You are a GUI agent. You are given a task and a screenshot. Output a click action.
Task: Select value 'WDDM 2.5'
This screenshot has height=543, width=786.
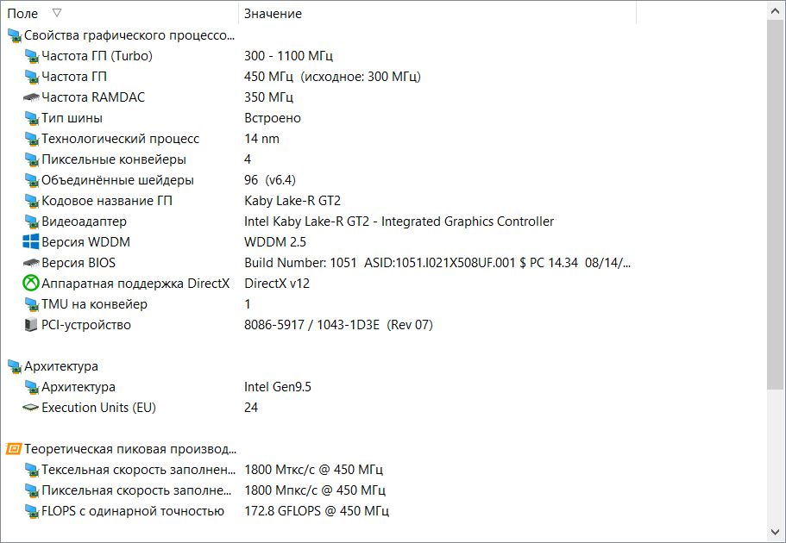(x=275, y=242)
